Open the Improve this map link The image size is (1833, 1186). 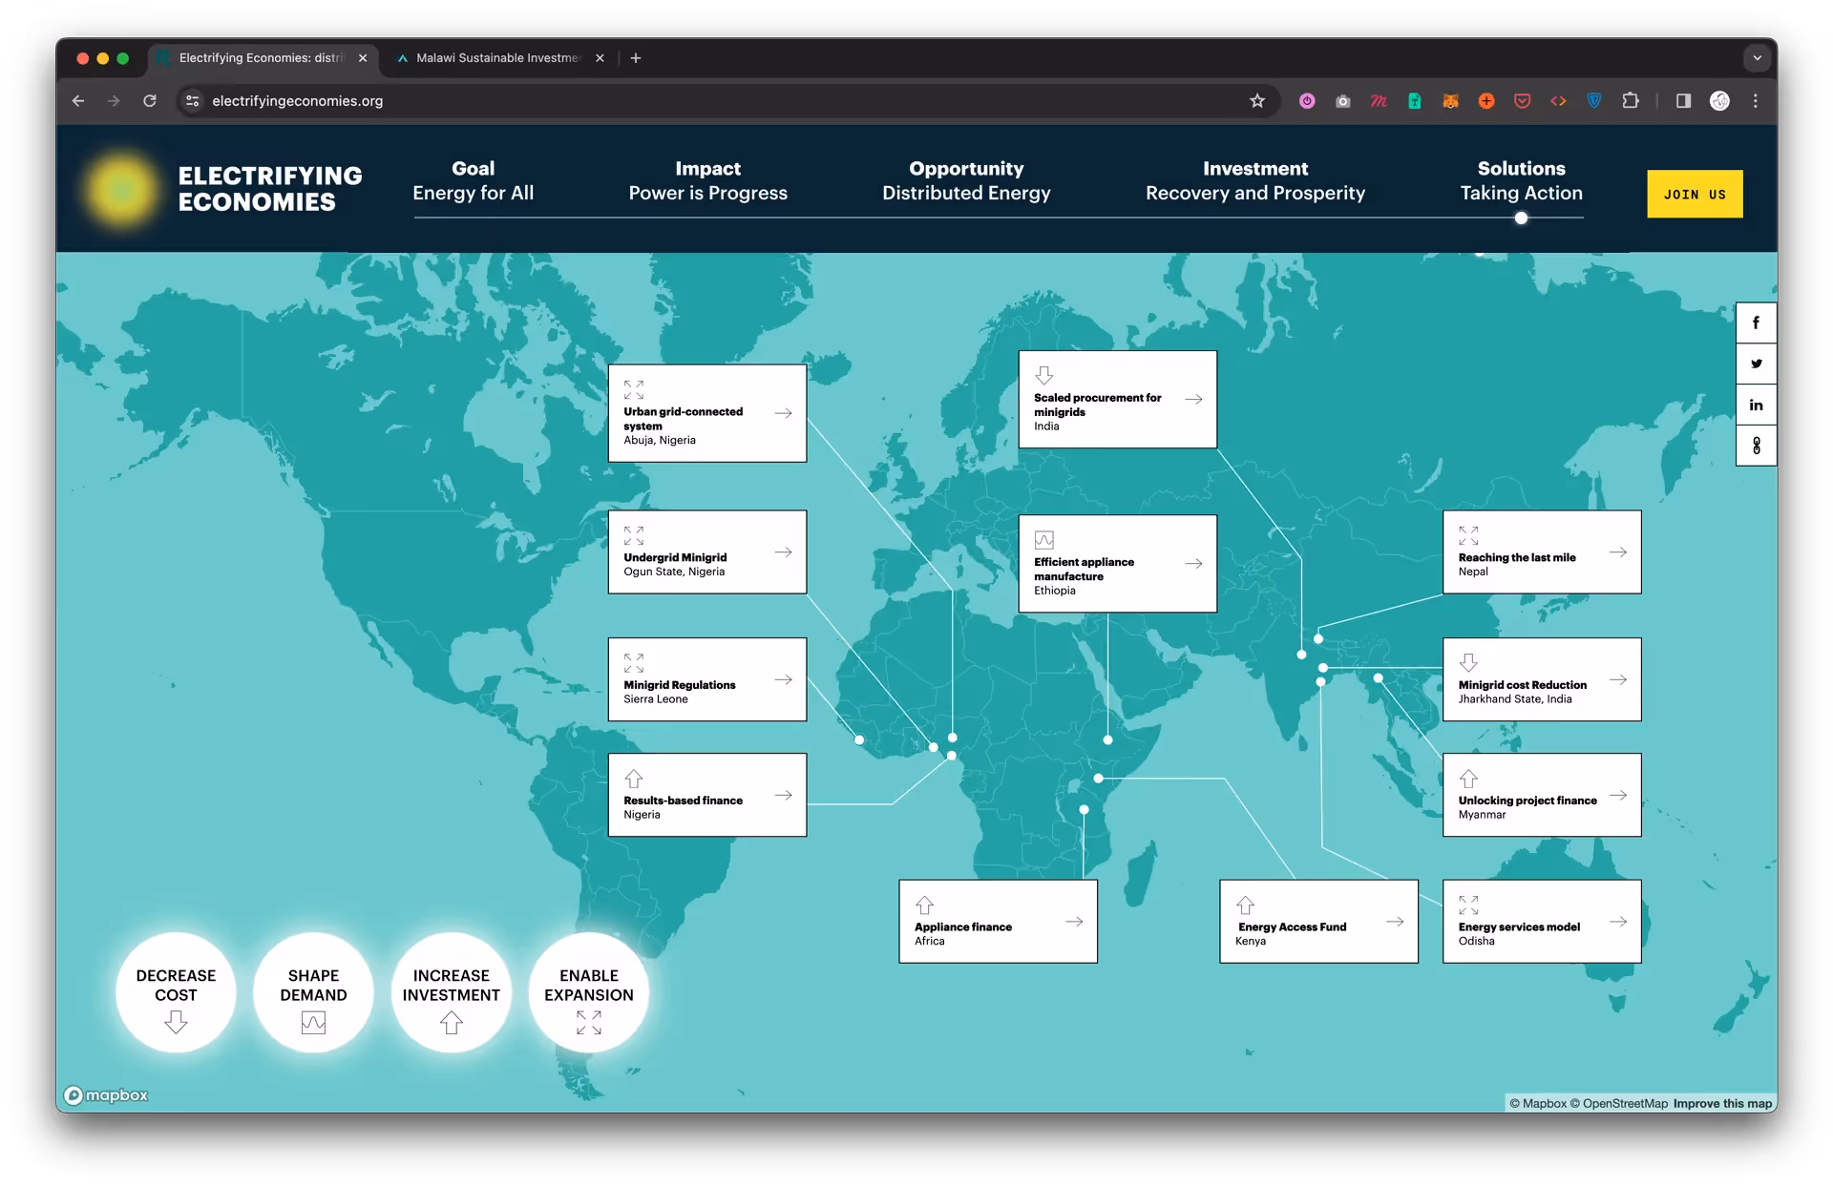pyautogui.click(x=1721, y=1103)
